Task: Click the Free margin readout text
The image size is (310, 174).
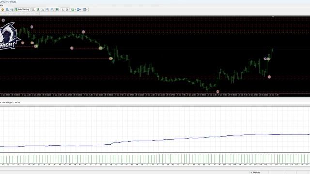Action: (11, 102)
